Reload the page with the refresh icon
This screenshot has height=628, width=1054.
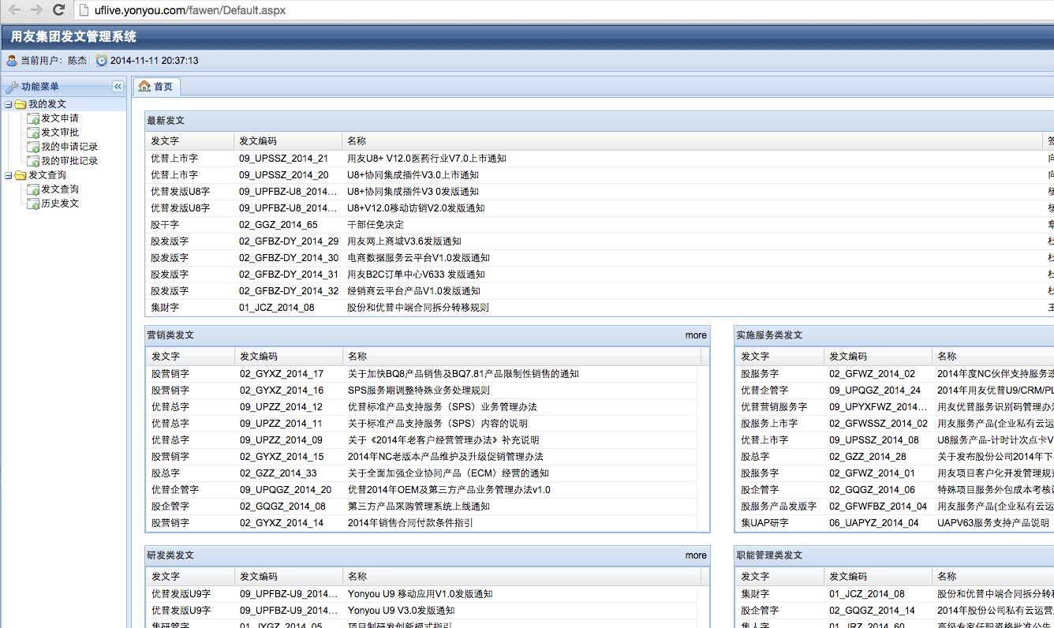tap(58, 10)
